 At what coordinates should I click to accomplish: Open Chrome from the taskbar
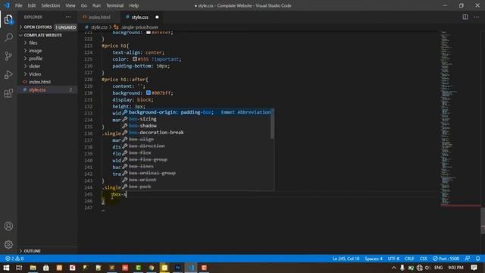152,268
